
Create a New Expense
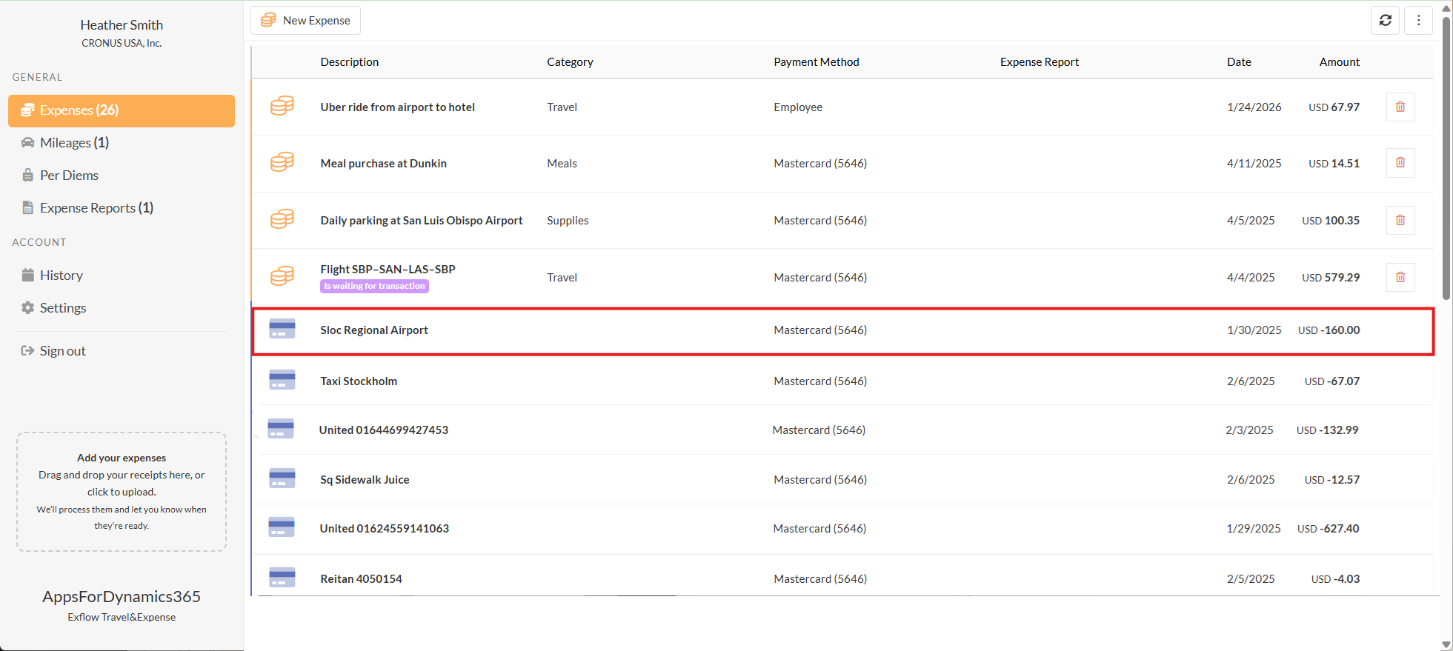tap(306, 21)
